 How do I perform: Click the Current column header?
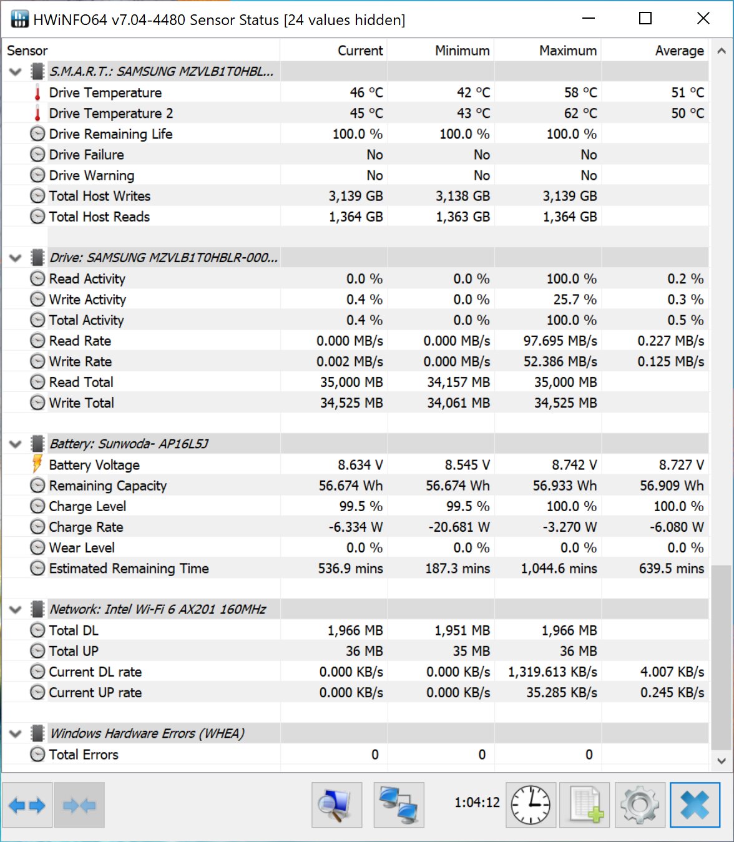point(360,51)
